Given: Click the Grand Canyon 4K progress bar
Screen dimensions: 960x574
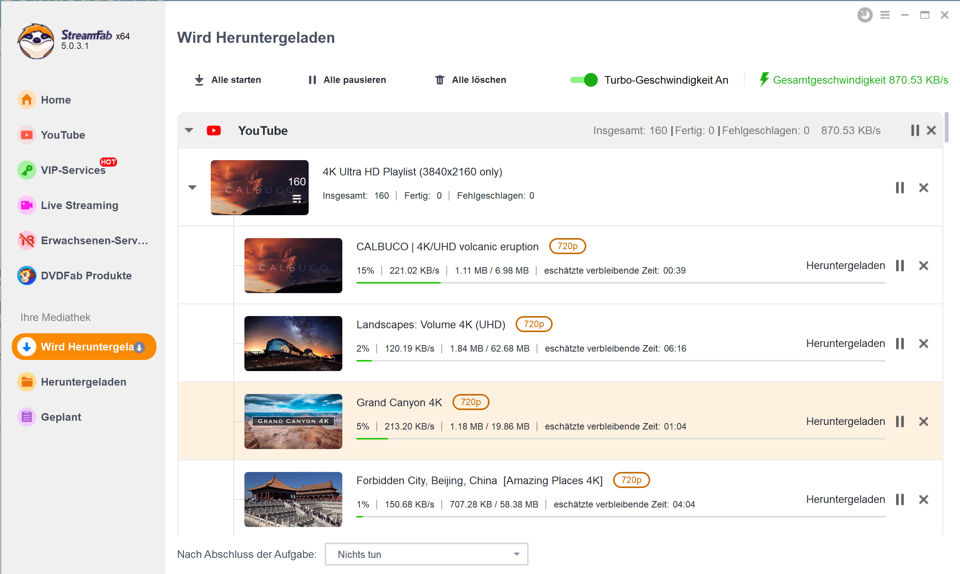Looking at the screenshot, I should click(x=620, y=439).
